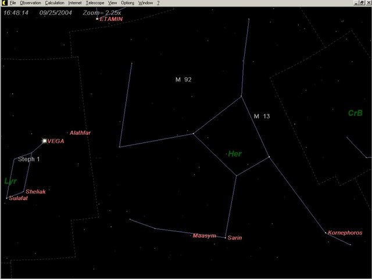This screenshot has height=279, width=372.
Task: Open the File menu
Action: click(x=12, y=3)
